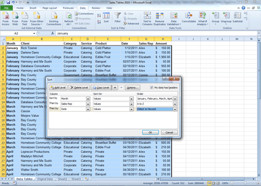Switch to the Insert tab
Image resolution: width=261 pixels, height=186 pixels.
(33, 8)
